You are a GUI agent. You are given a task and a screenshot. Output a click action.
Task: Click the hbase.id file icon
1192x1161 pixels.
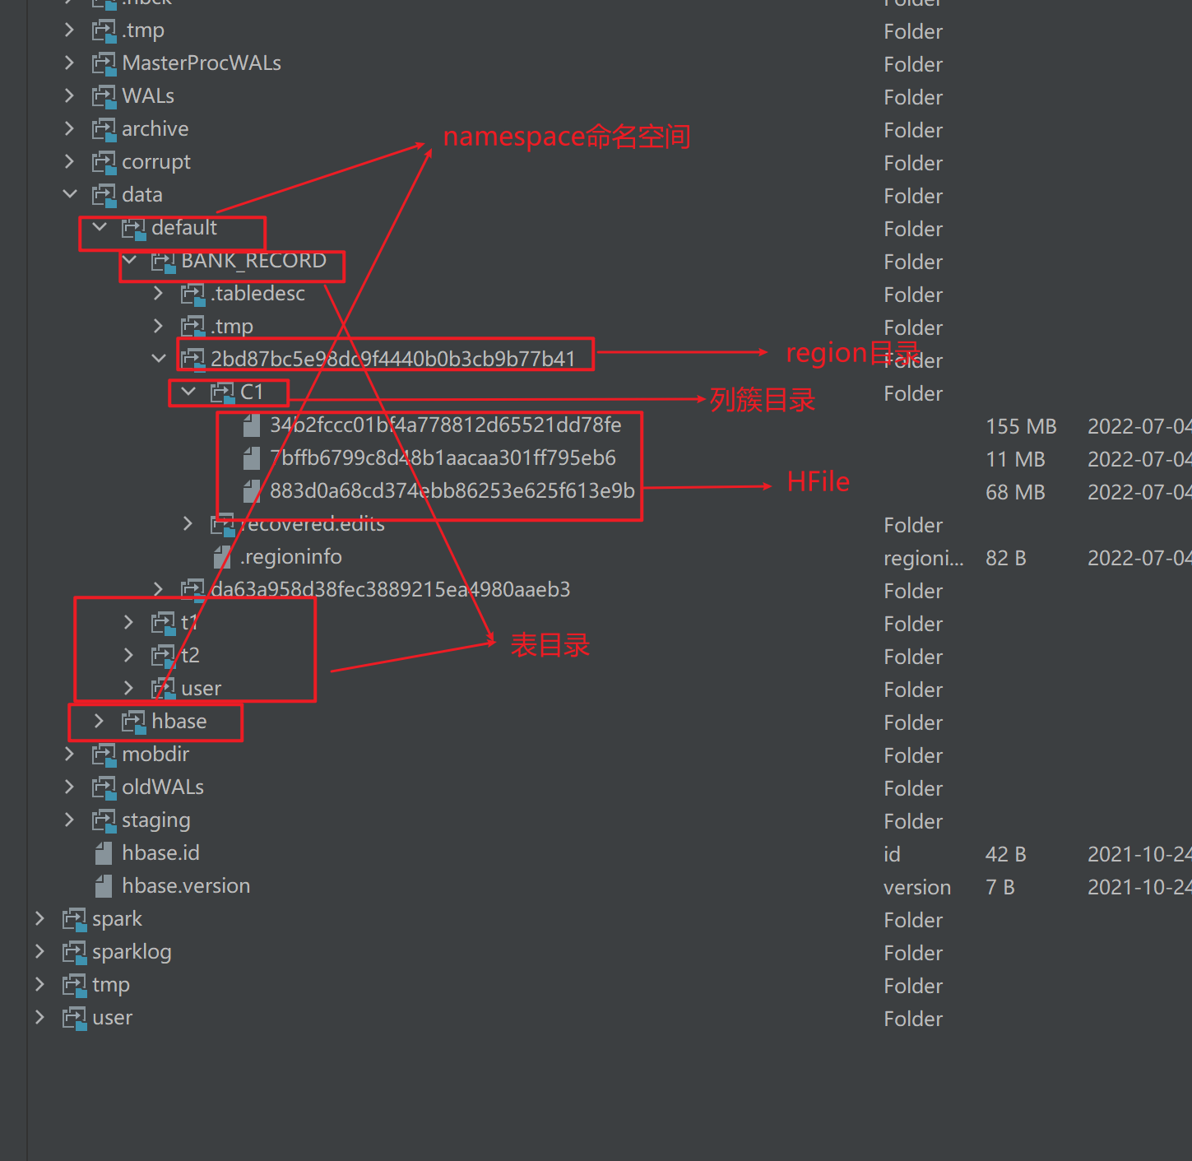point(104,853)
